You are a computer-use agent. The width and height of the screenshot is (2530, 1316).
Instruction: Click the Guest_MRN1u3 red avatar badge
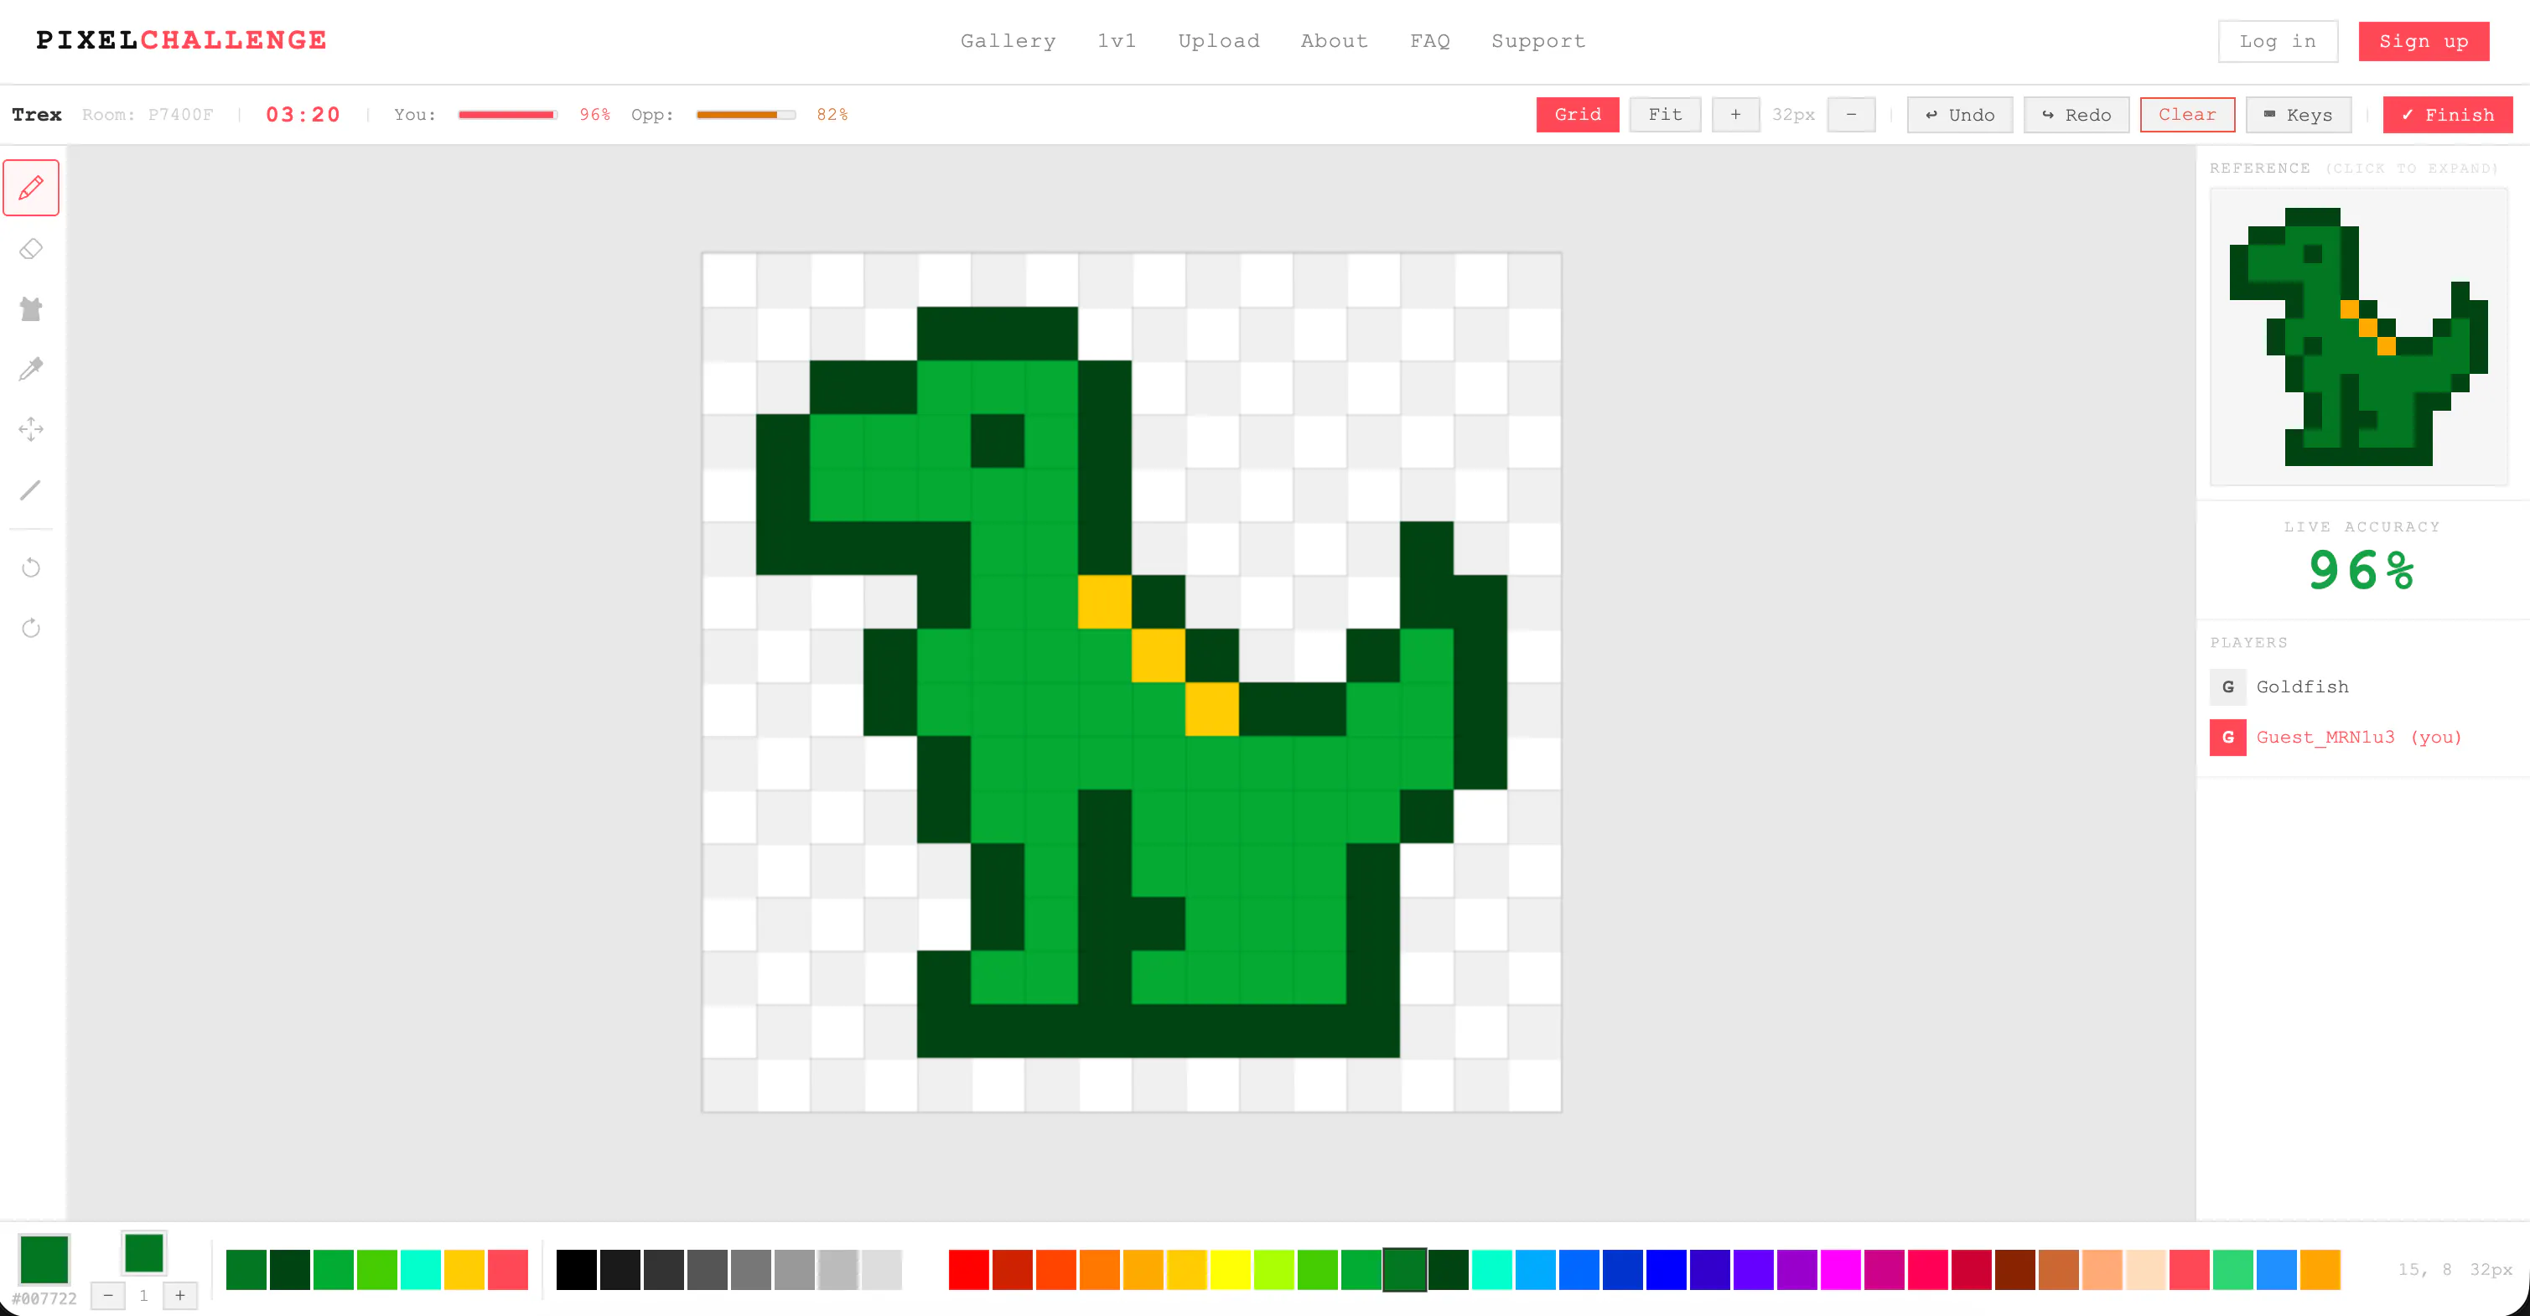click(2227, 738)
